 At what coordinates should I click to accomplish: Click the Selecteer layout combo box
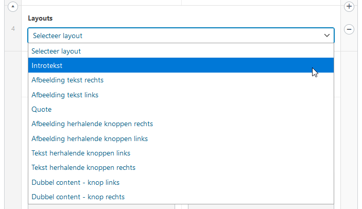click(x=181, y=36)
